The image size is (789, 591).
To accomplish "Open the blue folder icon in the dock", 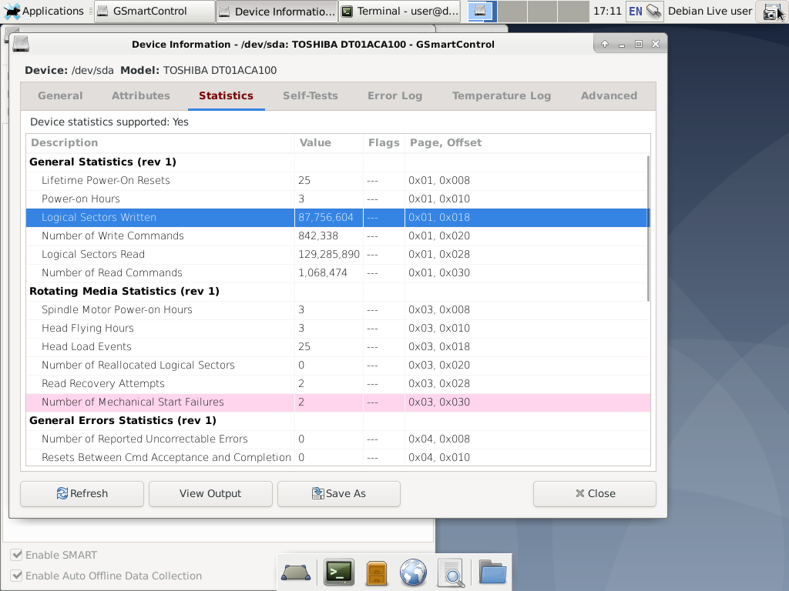I will pos(492,572).
